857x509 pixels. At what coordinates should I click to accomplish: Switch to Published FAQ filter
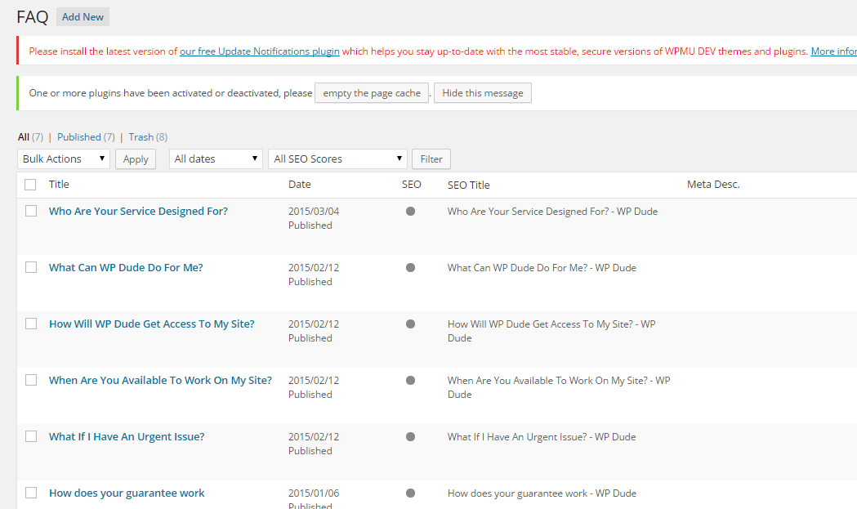coord(79,137)
